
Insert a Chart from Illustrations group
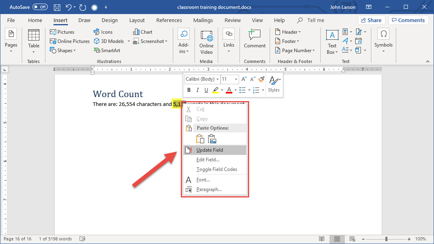(143, 32)
